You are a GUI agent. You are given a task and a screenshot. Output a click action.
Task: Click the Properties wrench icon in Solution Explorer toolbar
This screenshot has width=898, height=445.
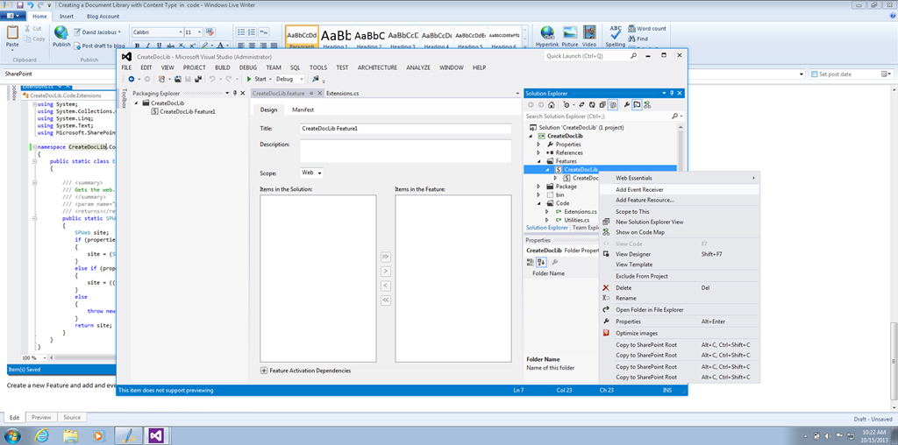[626, 104]
